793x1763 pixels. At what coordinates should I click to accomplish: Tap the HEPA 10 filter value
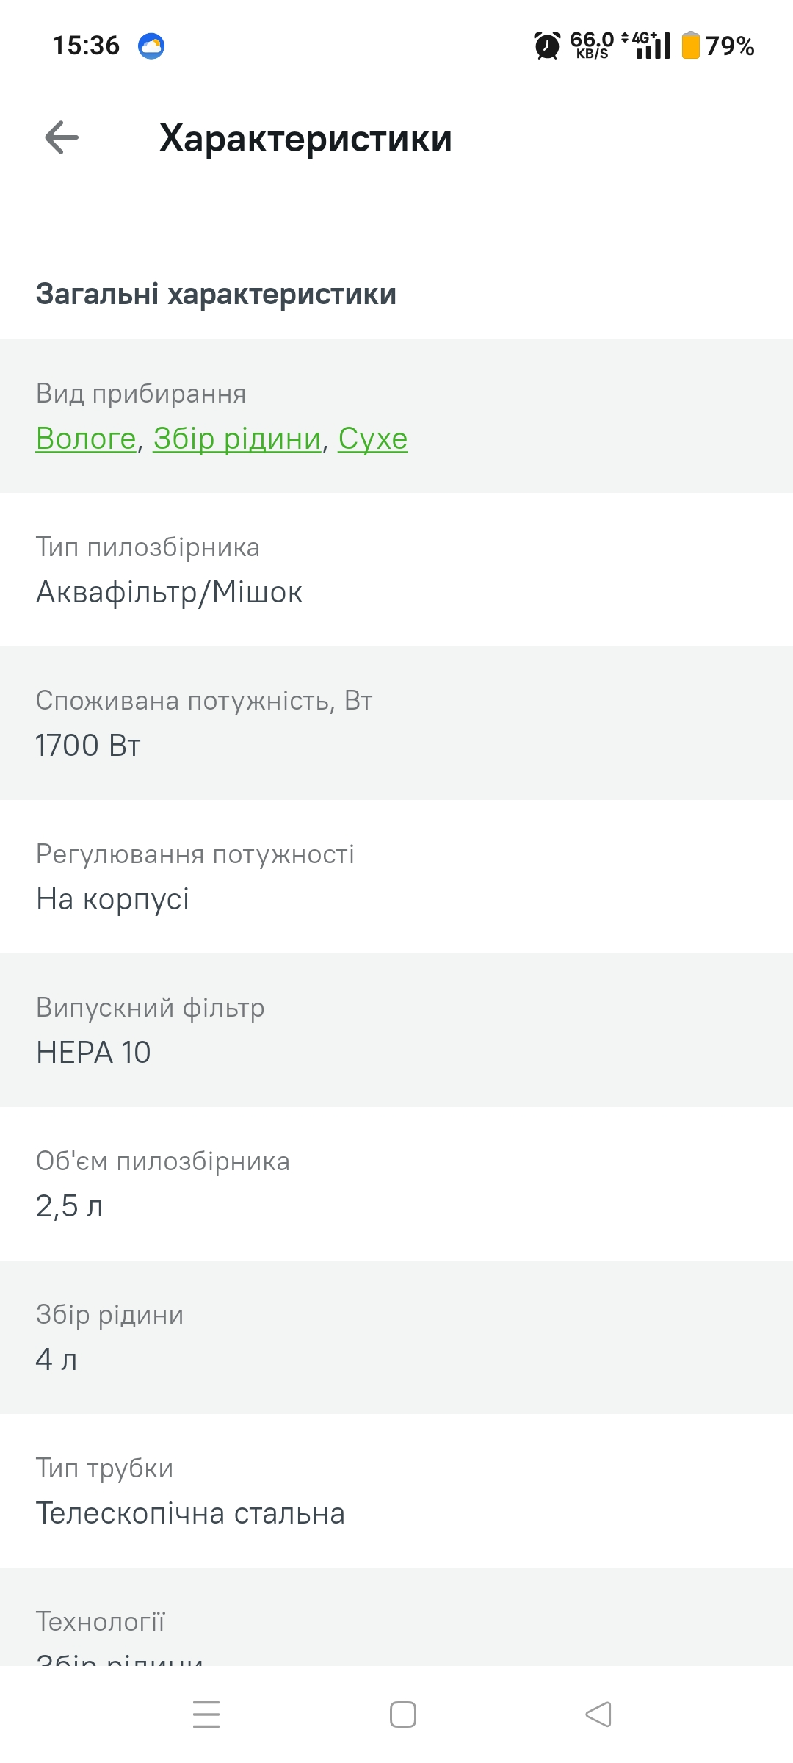point(93,1053)
